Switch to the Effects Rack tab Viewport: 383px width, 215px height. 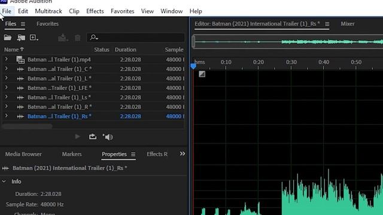[157, 154]
